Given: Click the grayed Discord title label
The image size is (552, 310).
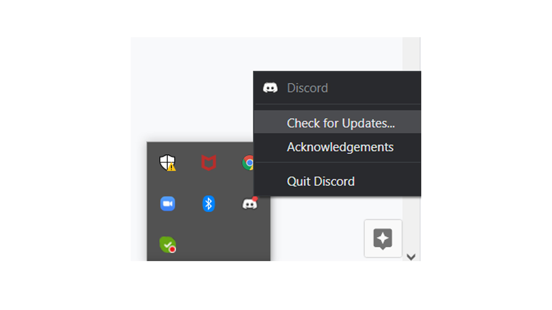Looking at the screenshot, I should point(307,88).
